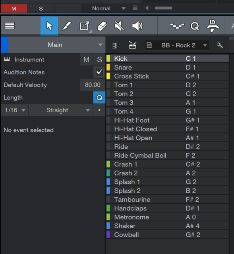
Task: Select the Tambourine row
Action: coord(167,199)
